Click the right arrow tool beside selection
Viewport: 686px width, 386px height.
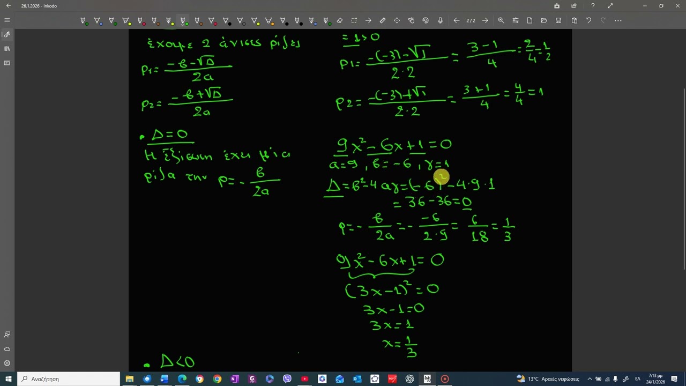[x=368, y=20]
